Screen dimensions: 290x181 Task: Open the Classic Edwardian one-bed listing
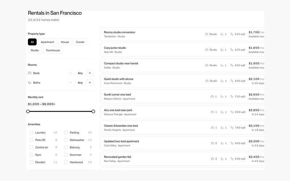(x=182, y=128)
